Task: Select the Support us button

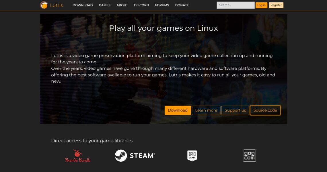Action: 235,110
